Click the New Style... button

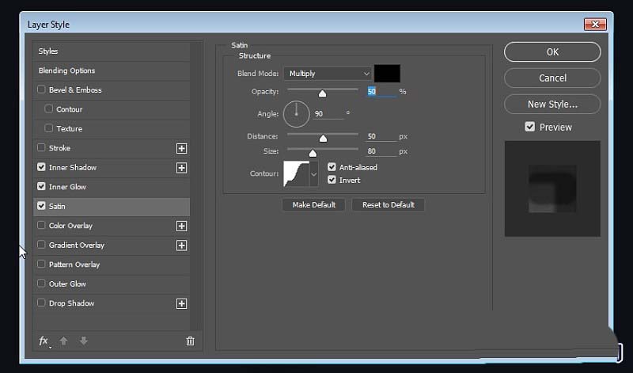click(x=552, y=105)
